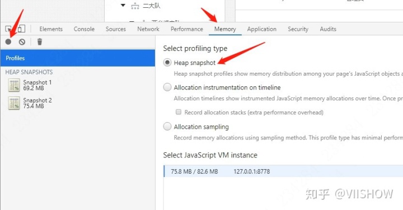The width and height of the screenshot is (403, 210).
Task: Select the Allocation sampling radio button
Action: (x=167, y=126)
